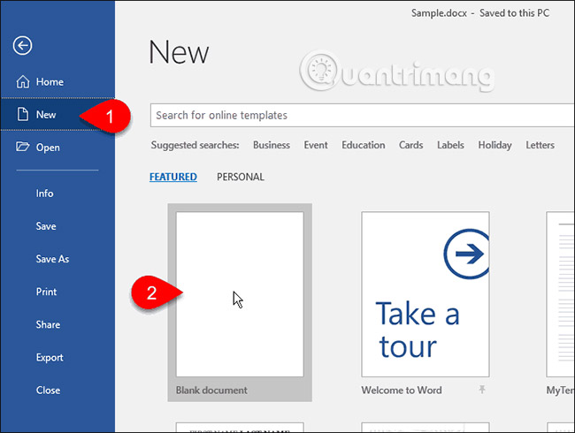This screenshot has width=575, height=433.
Task: Click the Sample.docx title text
Action: [439, 13]
